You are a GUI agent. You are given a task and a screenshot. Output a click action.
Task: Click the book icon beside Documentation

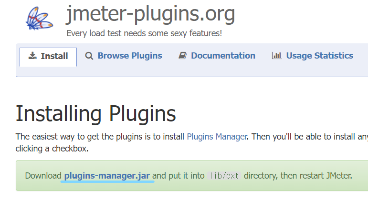coord(182,56)
